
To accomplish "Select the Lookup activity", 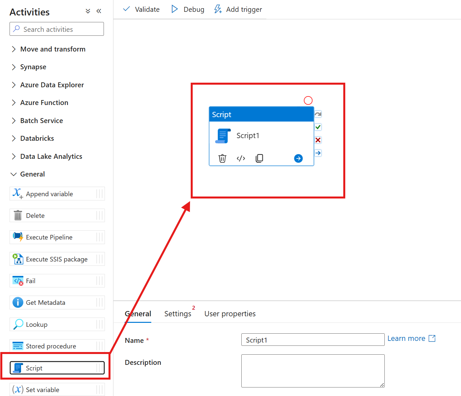I will pyautogui.click(x=57, y=324).
